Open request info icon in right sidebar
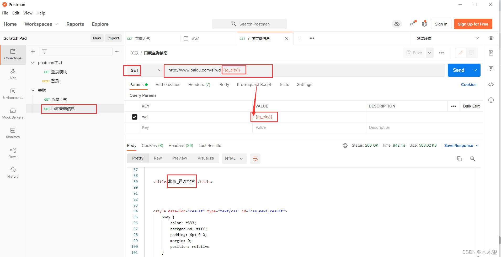The height and width of the screenshot is (257, 501). (491, 100)
